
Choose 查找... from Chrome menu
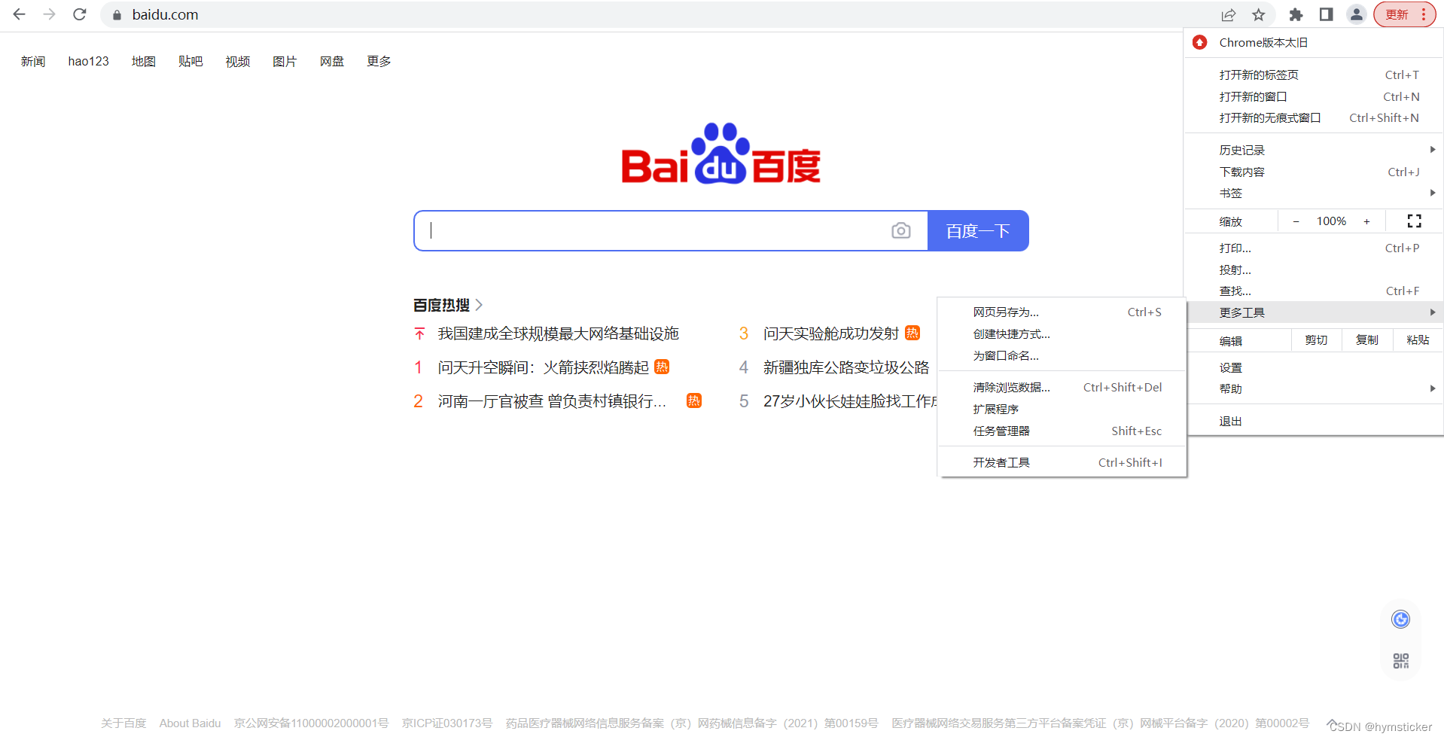point(1314,291)
